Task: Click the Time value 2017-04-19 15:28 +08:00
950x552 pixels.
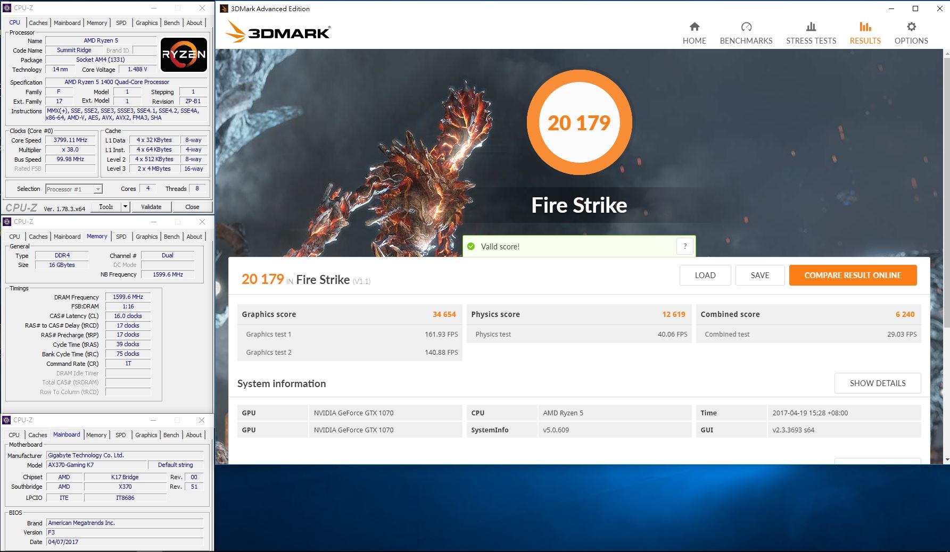Action: click(x=810, y=413)
